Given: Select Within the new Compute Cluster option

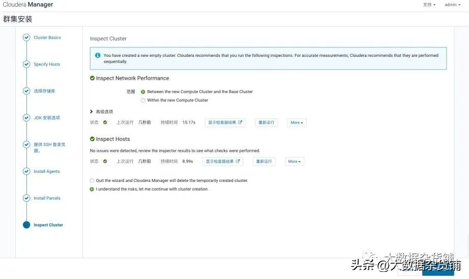Looking at the screenshot, I should [143, 100].
